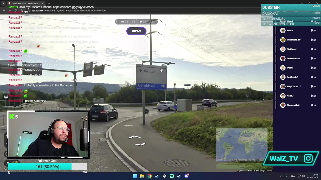Go back in browser history
Viewport: 321px width, 180px height.
point(4,10)
